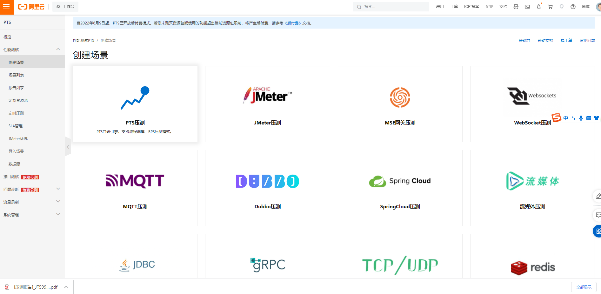This screenshot has height=294, width=601.
Task: Open the 答疑群 link
Action: click(x=524, y=41)
